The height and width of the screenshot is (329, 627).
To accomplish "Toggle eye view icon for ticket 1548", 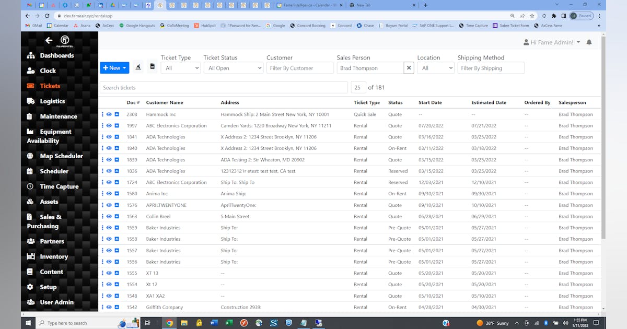I will click(110, 296).
